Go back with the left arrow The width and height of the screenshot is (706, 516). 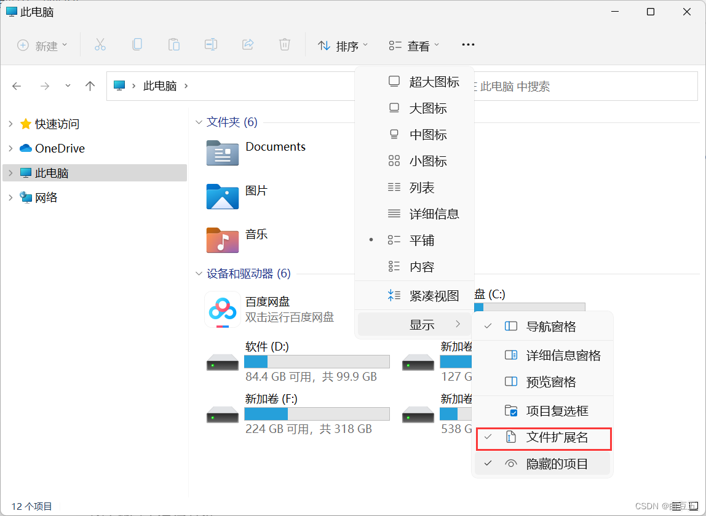pyautogui.click(x=17, y=86)
